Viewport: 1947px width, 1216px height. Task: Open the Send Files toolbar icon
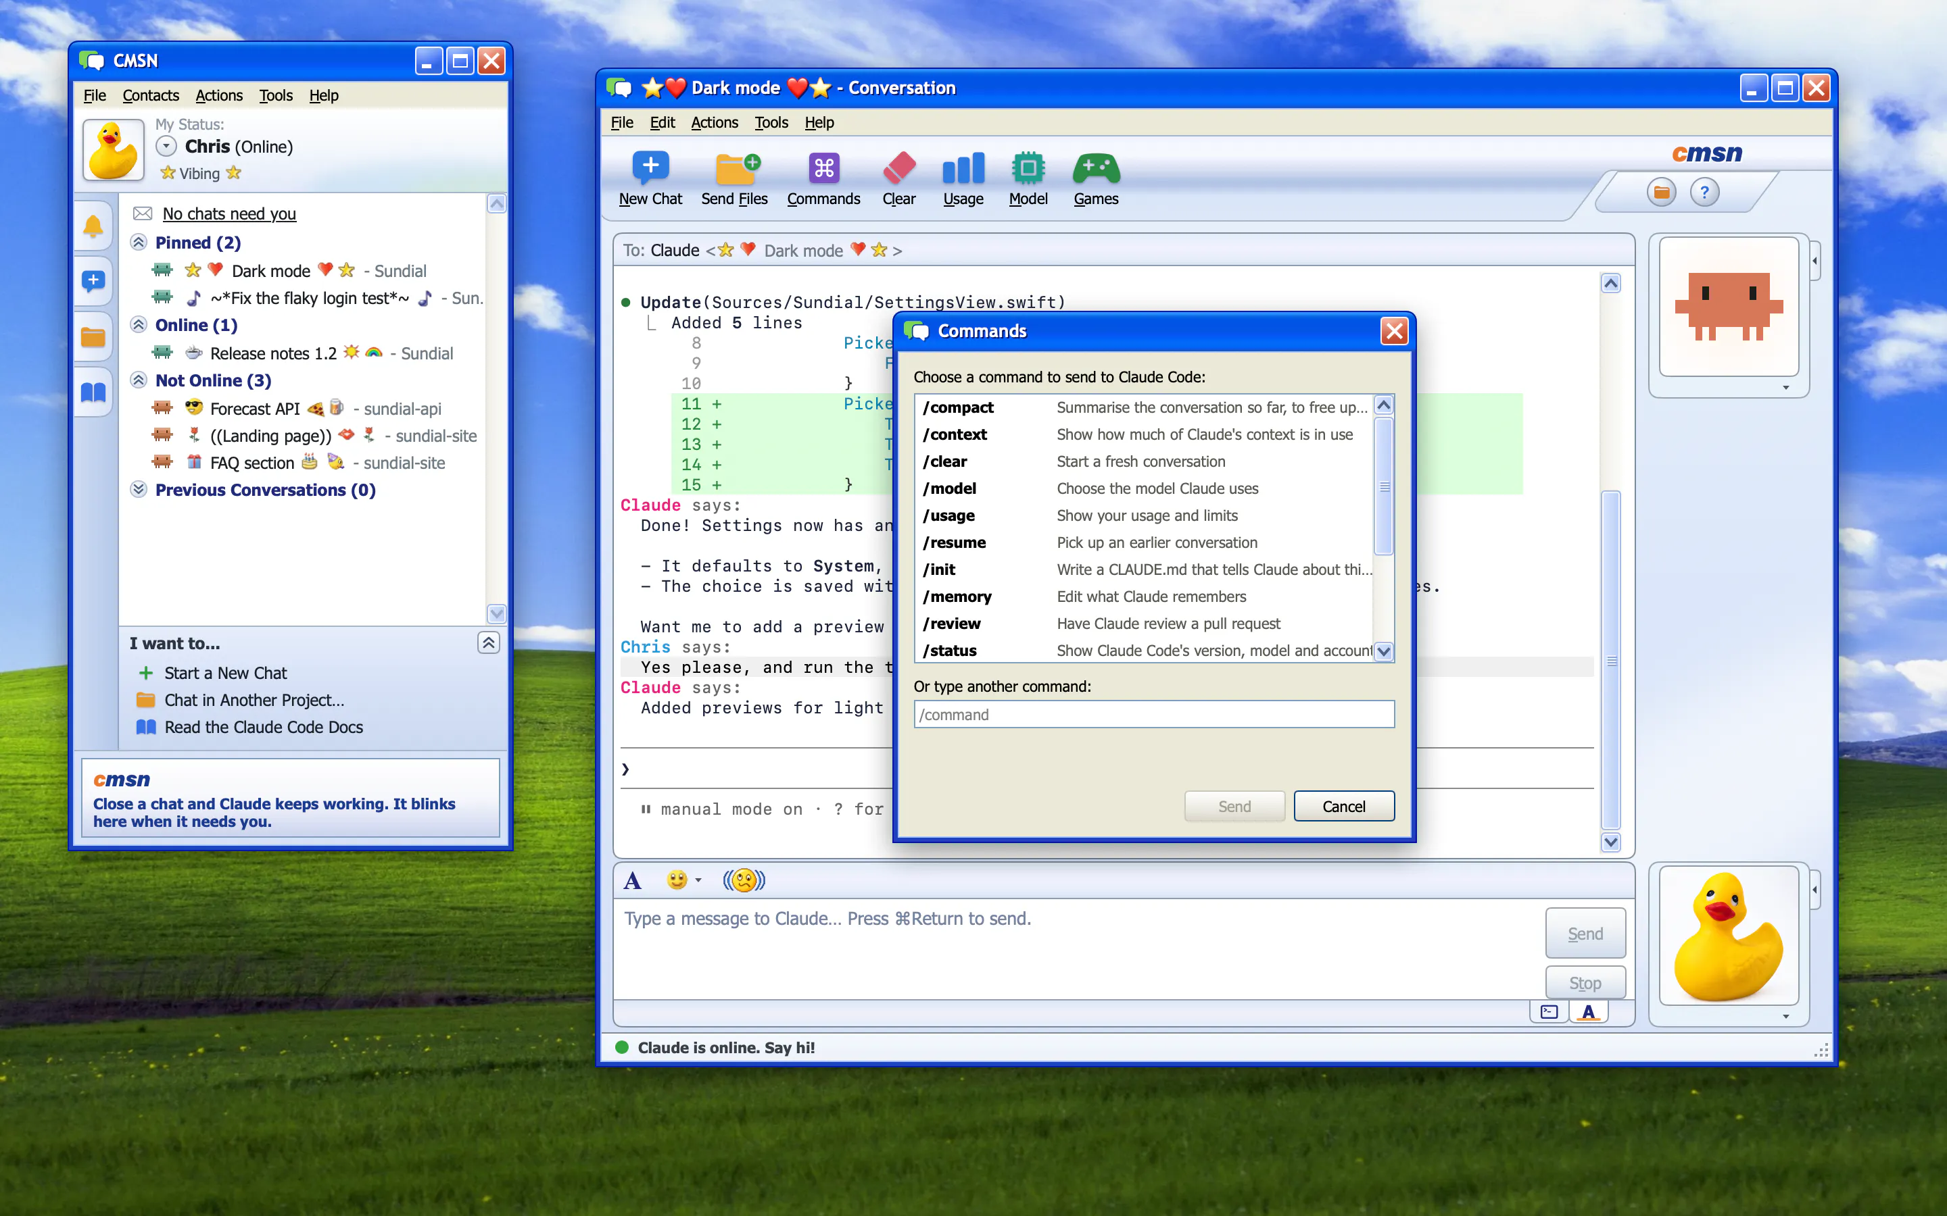tap(736, 169)
